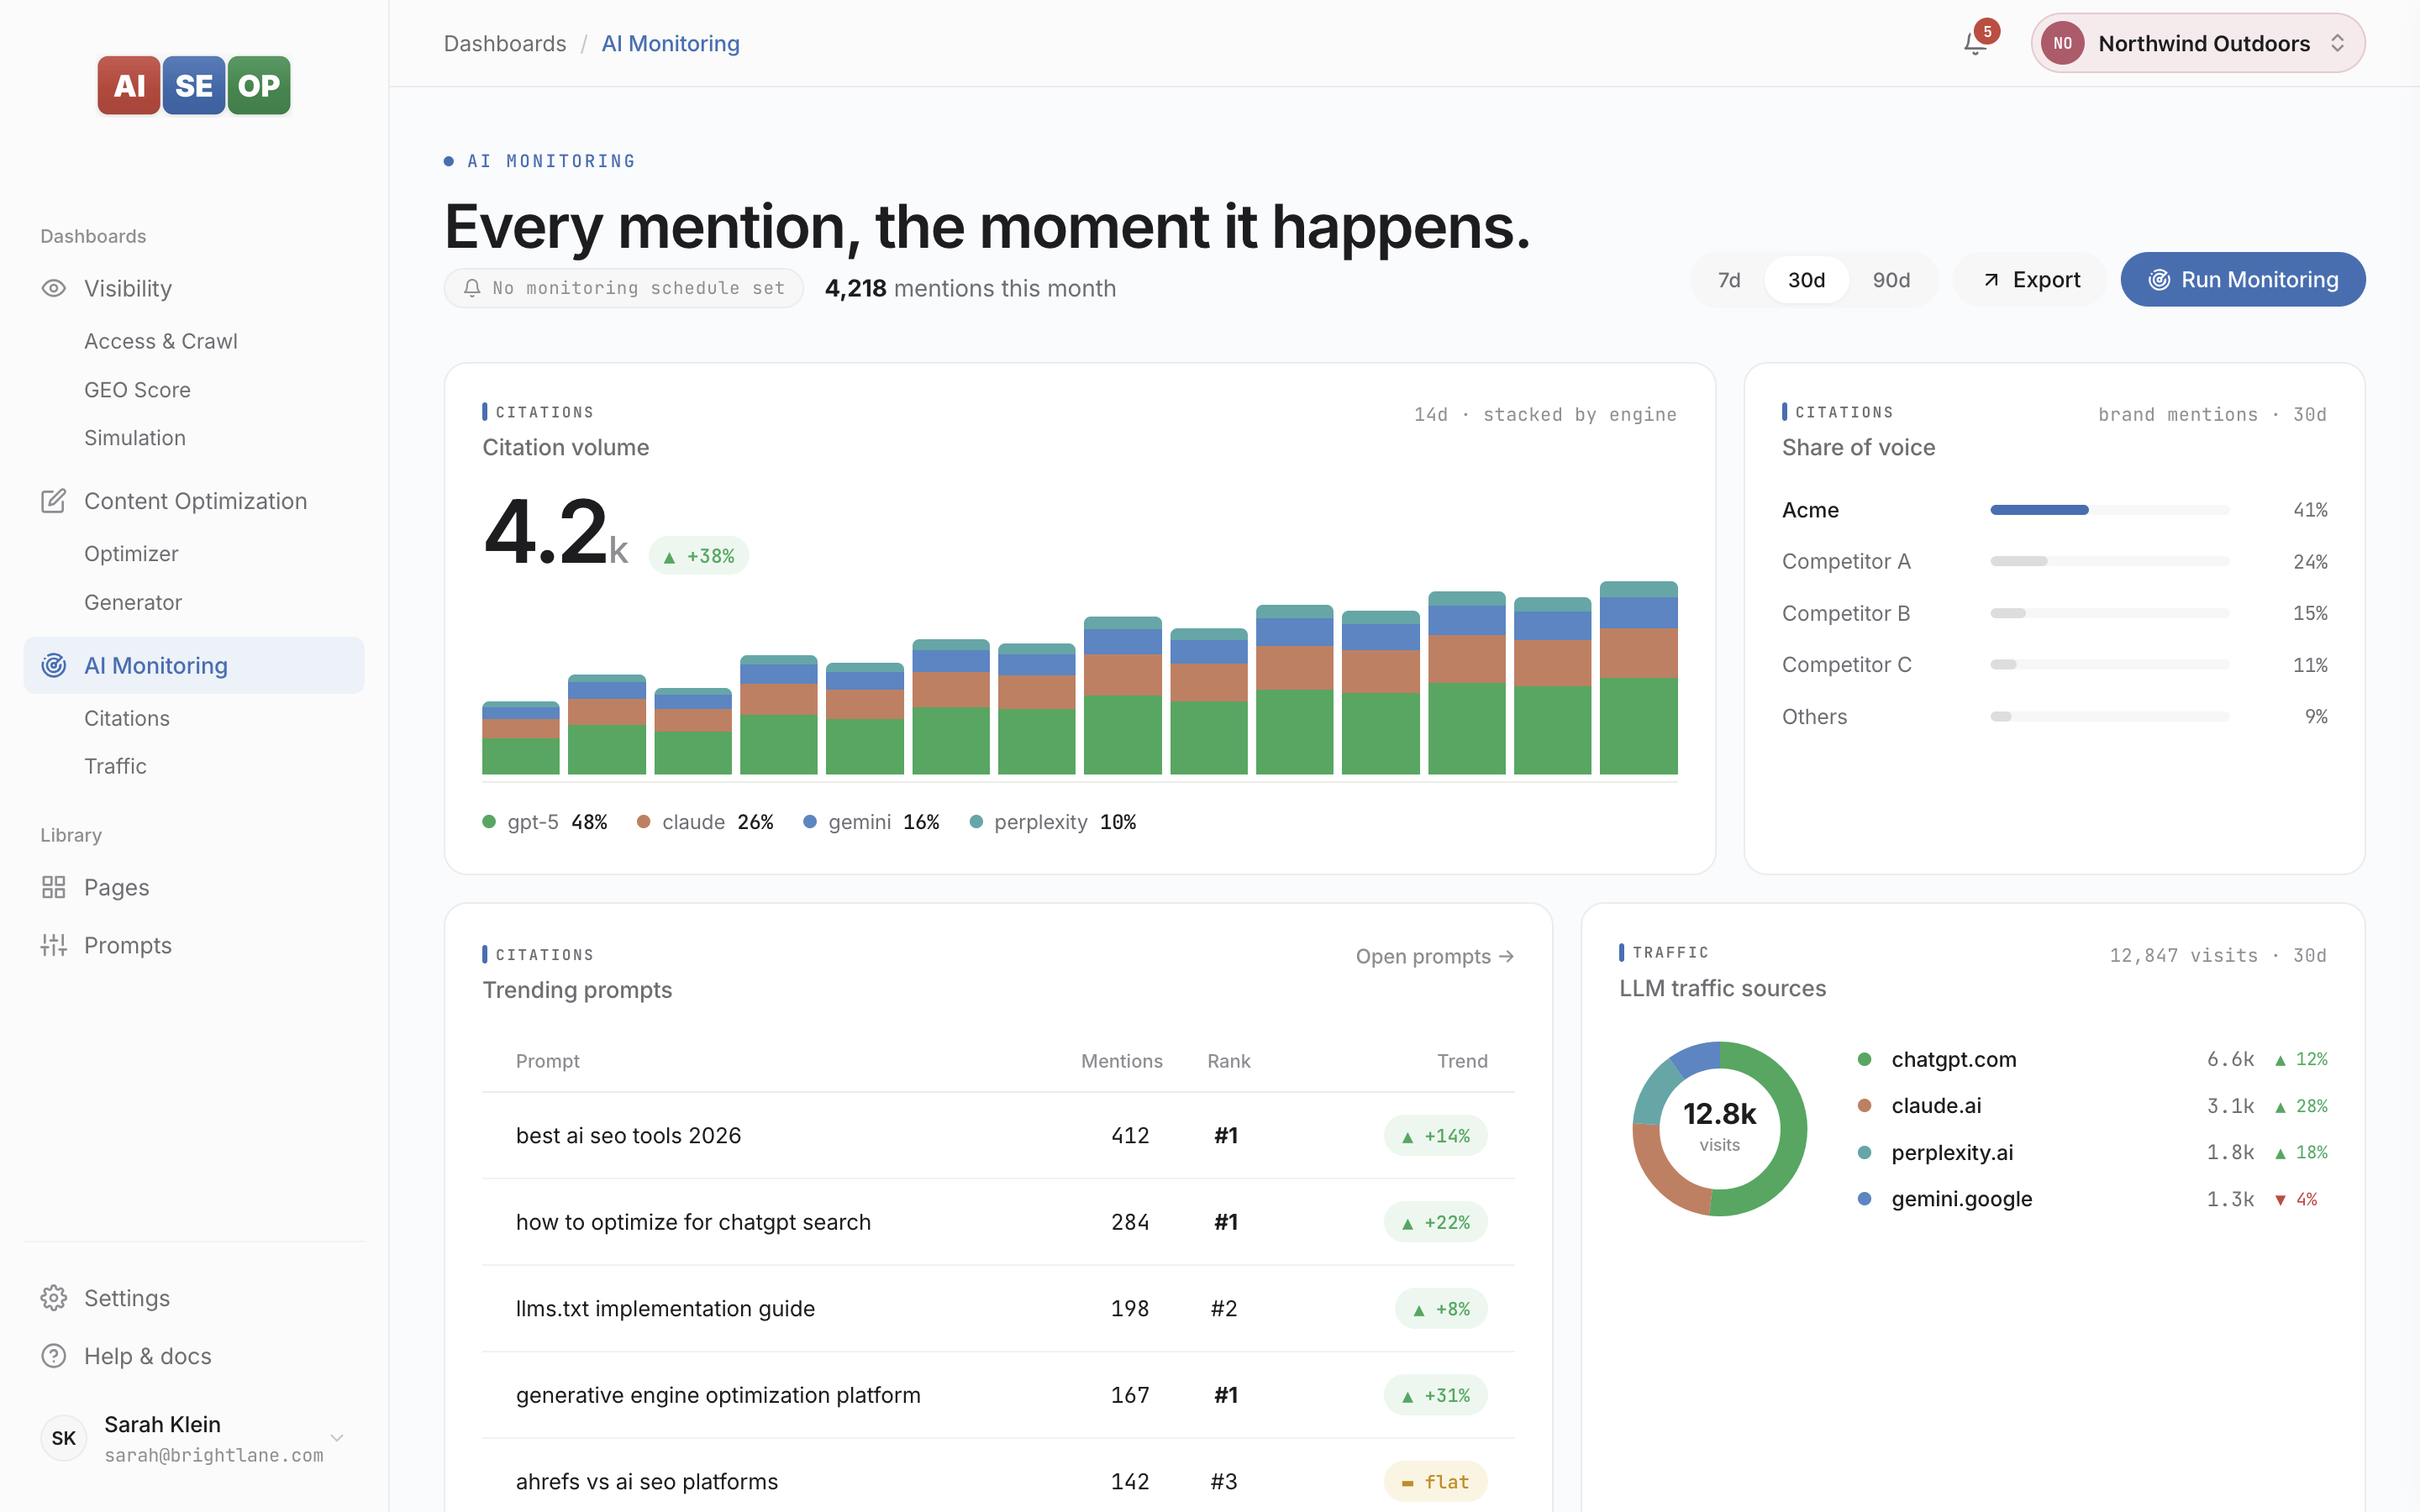Go to Traffic subpage
This screenshot has height=1512, width=2420.
(115, 766)
